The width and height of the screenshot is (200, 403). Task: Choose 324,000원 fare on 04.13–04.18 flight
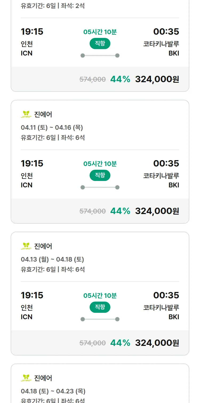(x=157, y=343)
